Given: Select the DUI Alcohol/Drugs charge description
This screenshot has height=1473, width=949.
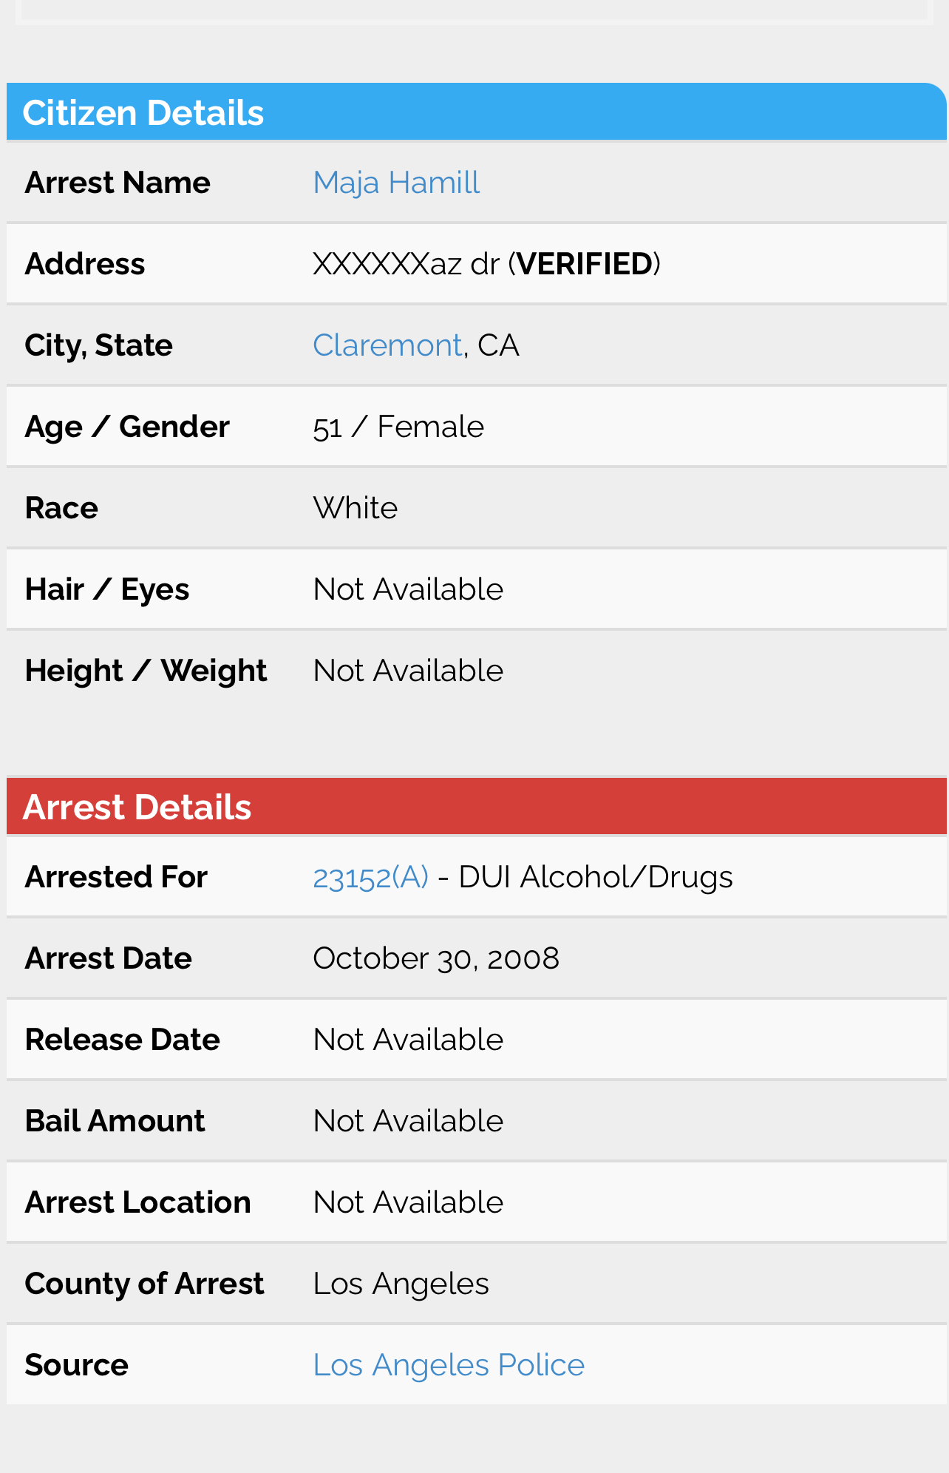Looking at the screenshot, I should coord(596,877).
